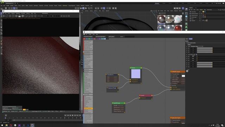Click Flakes node preview thumbnail
Image resolution: width=225 pixels, height=127 pixels.
(x=136, y=74)
